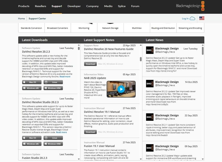The width and height of the screenshot is (222, 162).
Task: Open the Company menu
Action: click(92, 6)
